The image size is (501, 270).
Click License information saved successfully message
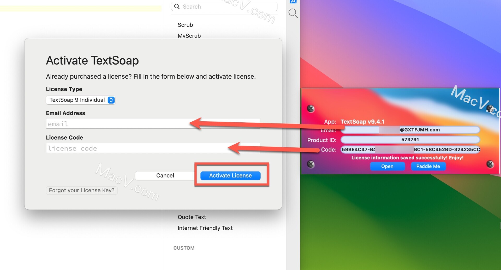tap(407, 158)
